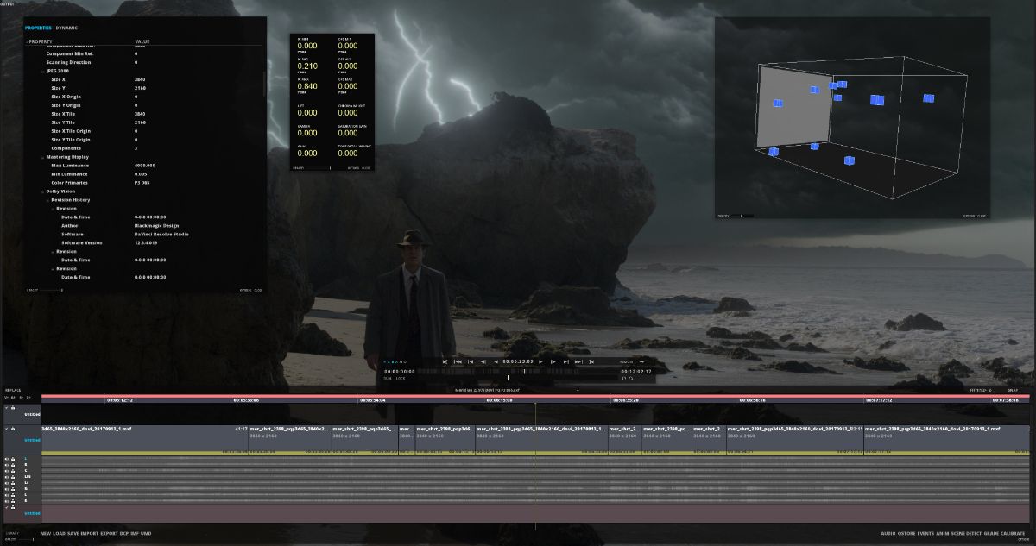Click CLOSE in properties panel
Screen dimensions: 1036x546
click(x=258, y=290)
